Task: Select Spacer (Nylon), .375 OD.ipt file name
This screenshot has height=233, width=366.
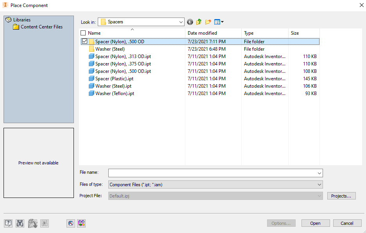Action: 123,64
